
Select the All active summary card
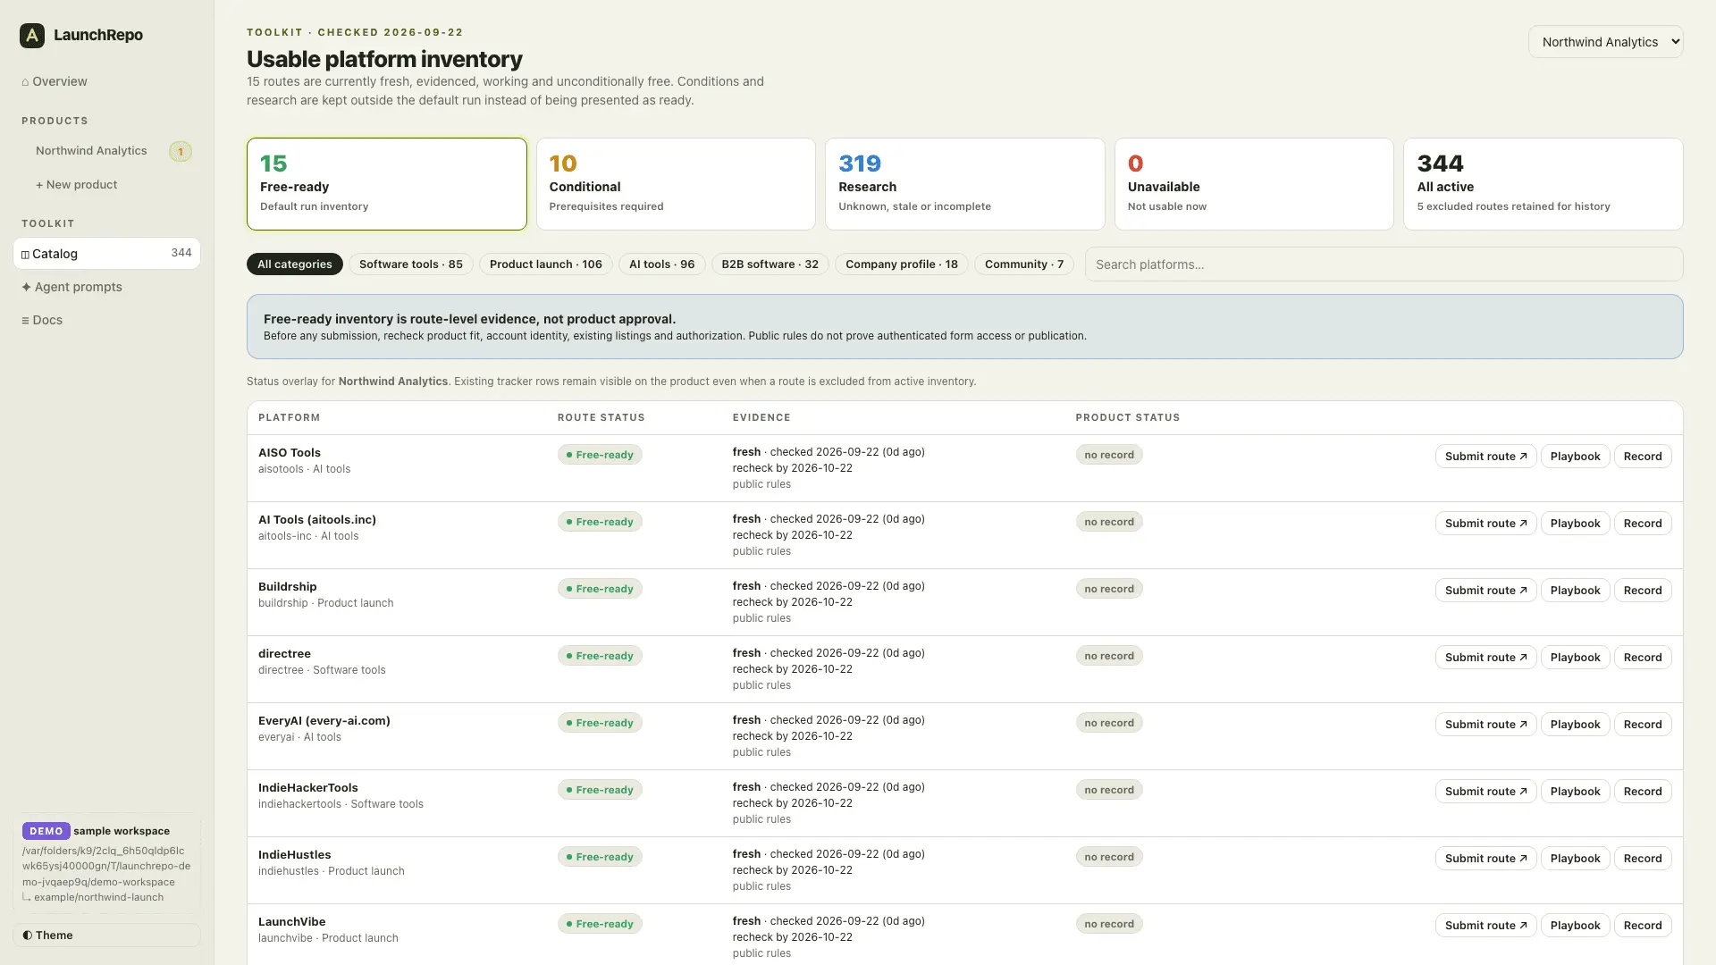tap(1543, 184)
